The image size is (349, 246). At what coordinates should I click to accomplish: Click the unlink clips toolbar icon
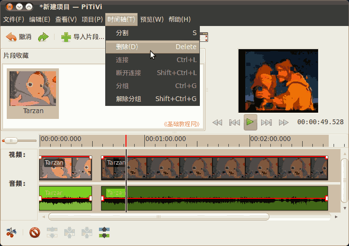point(52,233)
